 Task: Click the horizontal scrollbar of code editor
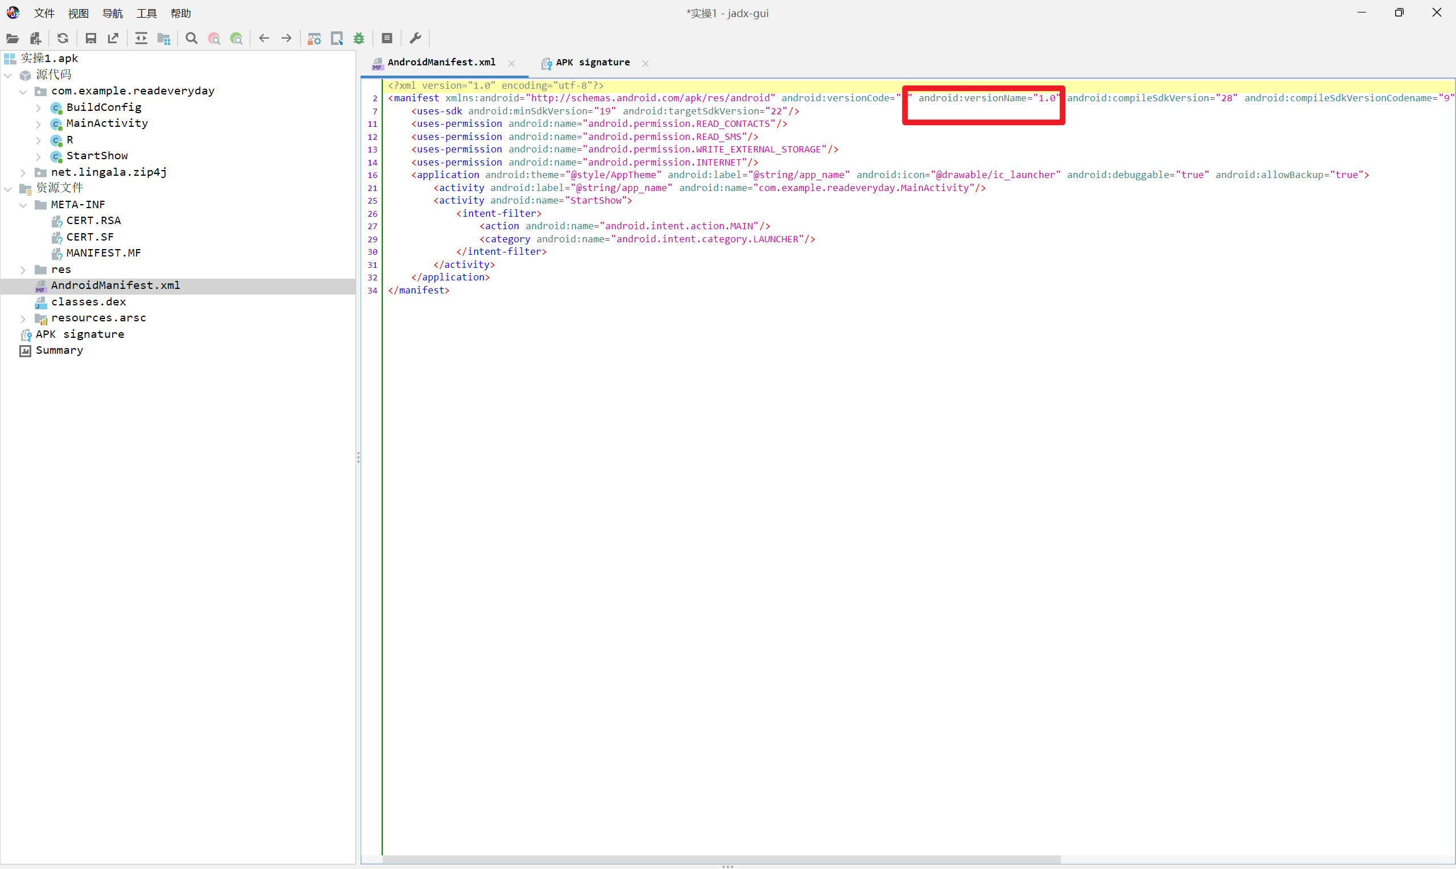[x=721, y=859]
